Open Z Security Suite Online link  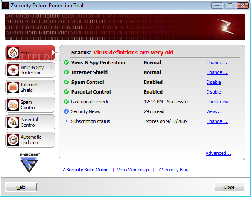(86, 170)
